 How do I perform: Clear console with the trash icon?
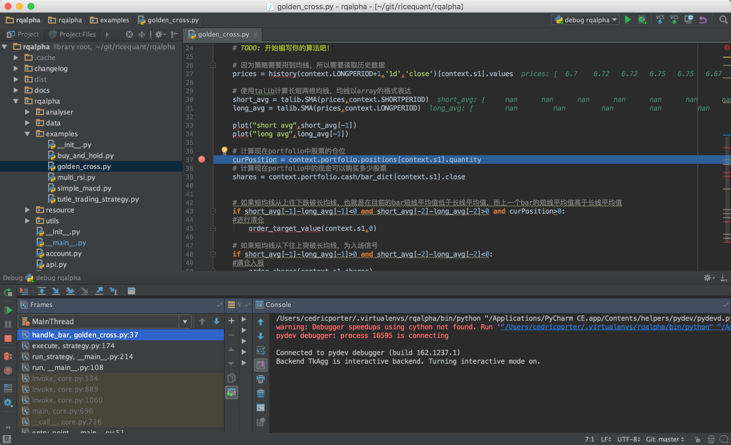pyautogui.click(x=260, y=393)
